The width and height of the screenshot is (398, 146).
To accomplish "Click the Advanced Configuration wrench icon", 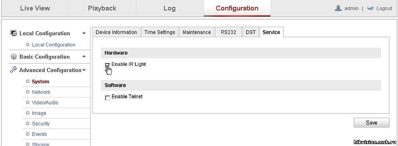I will coord(14,70).
